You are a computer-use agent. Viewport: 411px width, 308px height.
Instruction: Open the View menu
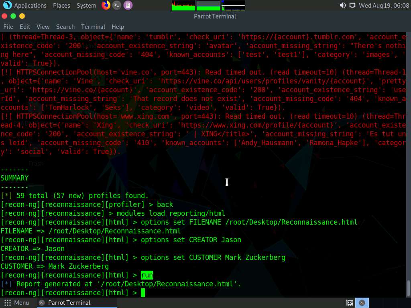[x=43, y=27]
